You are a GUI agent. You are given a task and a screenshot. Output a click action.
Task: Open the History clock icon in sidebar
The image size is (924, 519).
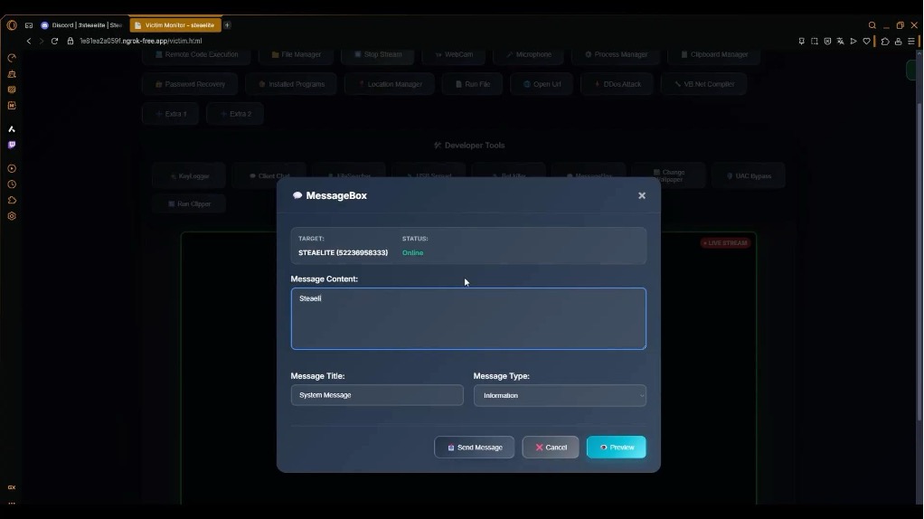(x=12, y=184)
